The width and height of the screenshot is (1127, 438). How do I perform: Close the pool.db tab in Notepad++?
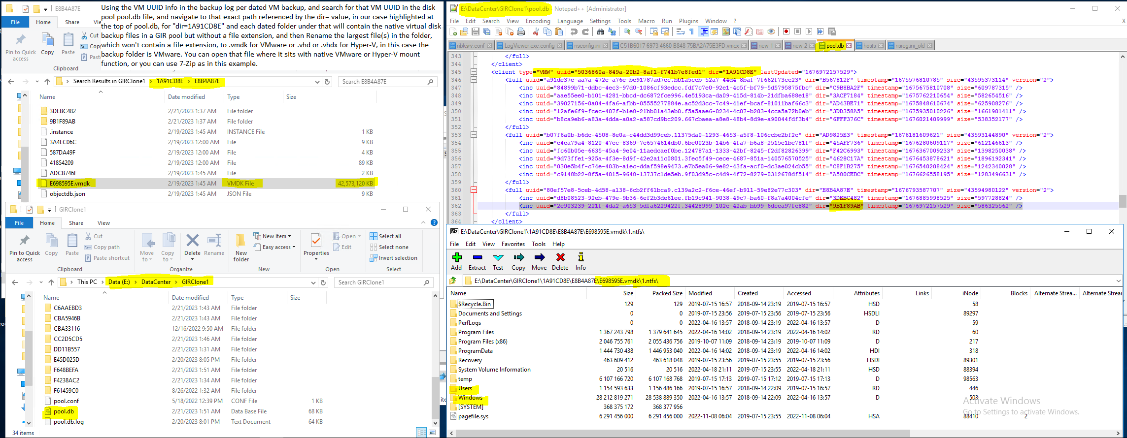[x=849, y=46]
